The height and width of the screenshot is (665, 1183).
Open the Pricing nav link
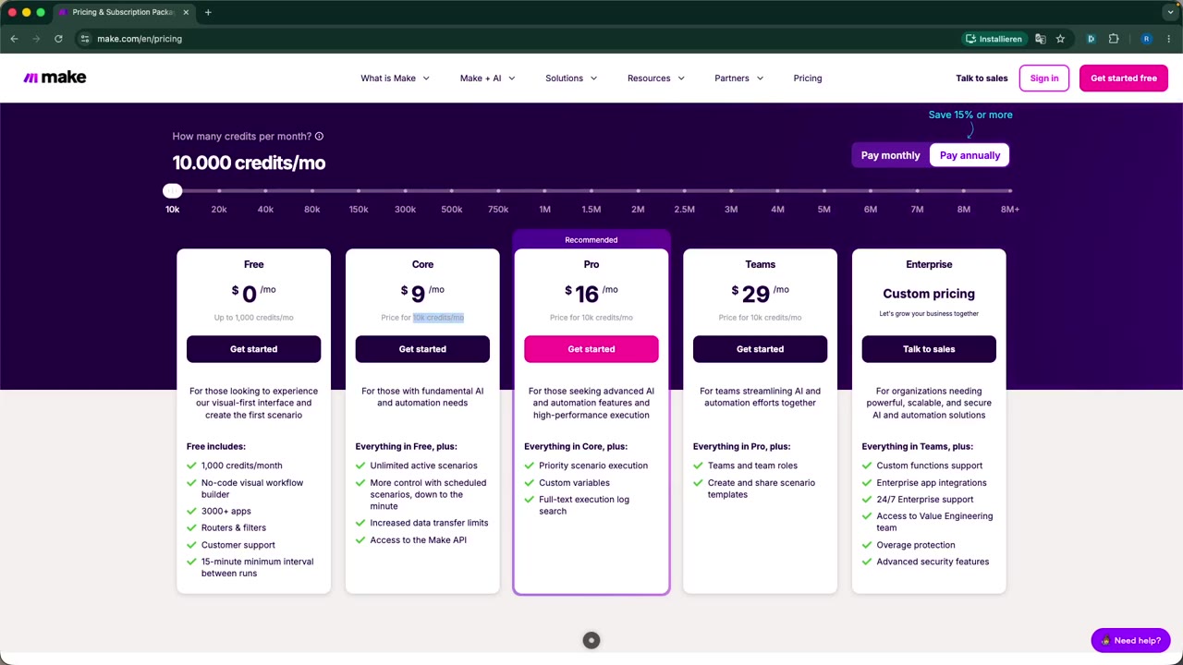click(x=808, y=79)
